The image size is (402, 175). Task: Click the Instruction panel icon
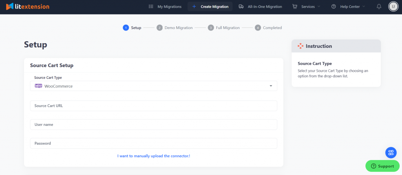click(300, 46)
